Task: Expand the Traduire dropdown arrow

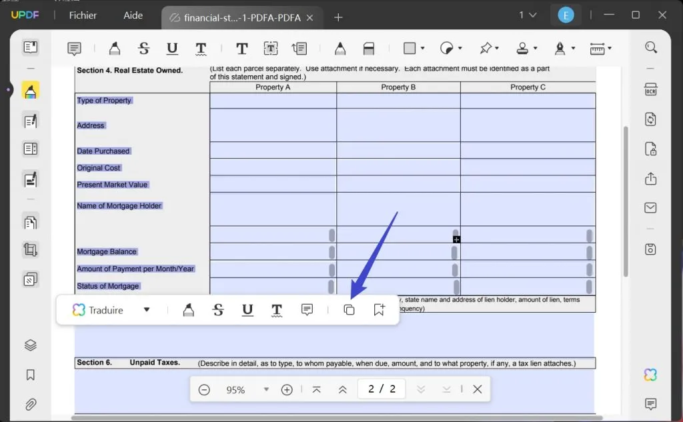Action: click(146, 309)
